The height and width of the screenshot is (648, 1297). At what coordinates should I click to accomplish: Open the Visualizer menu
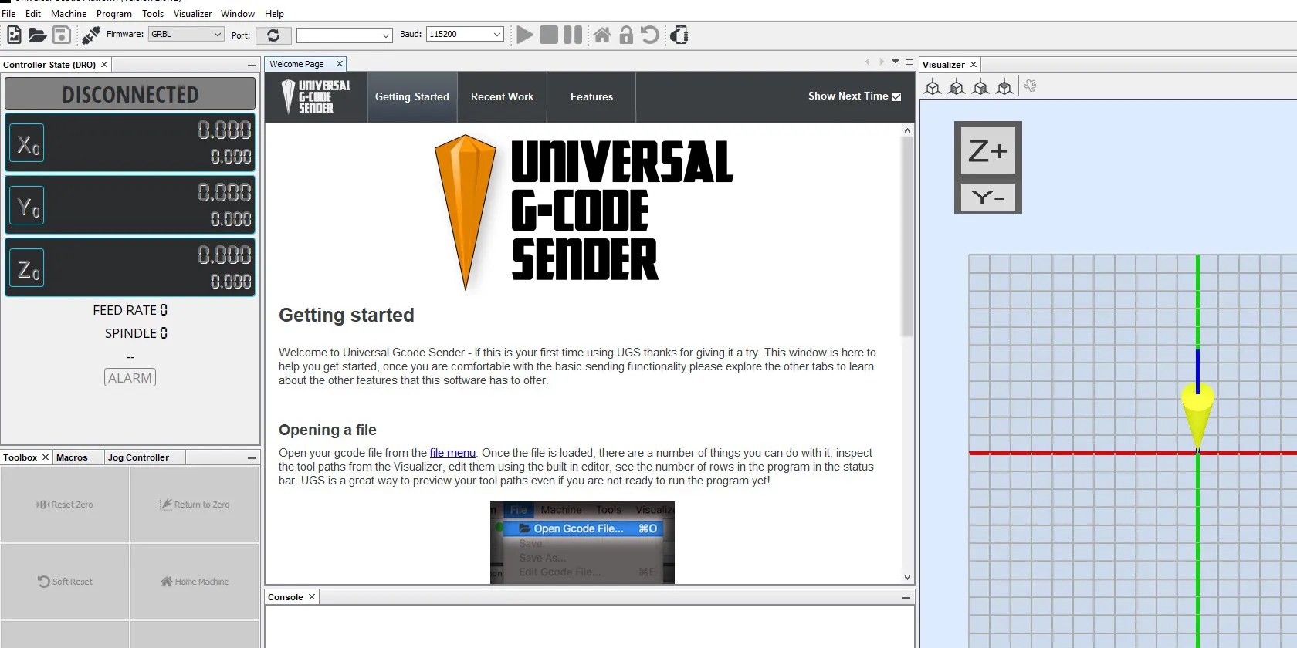(192, 14)
